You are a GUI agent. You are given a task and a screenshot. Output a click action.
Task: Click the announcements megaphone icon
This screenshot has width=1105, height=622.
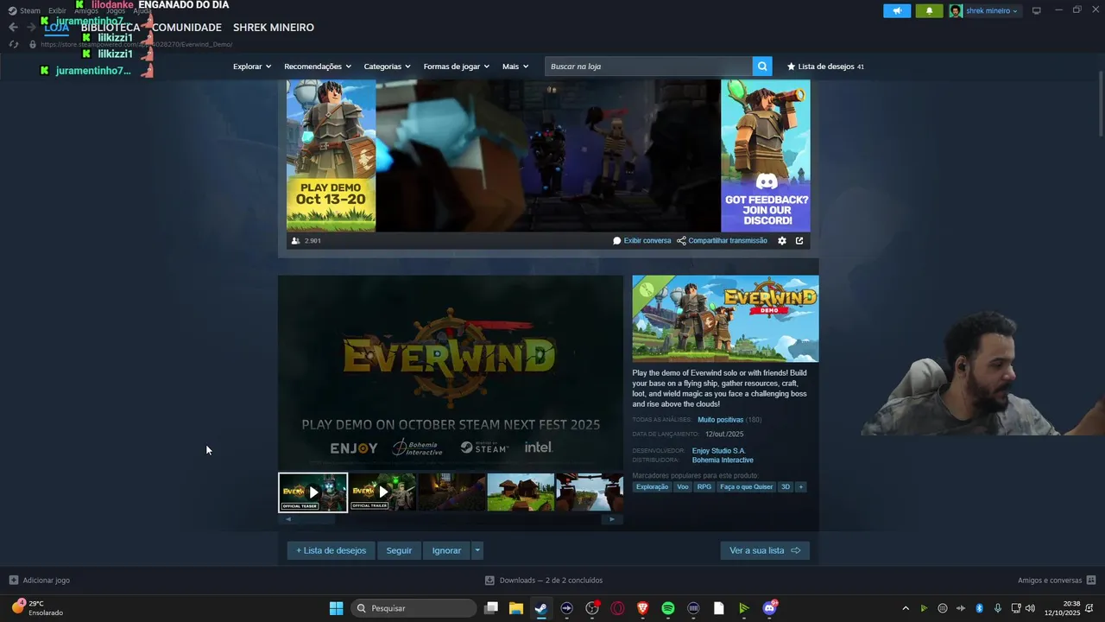coord(897,11)
